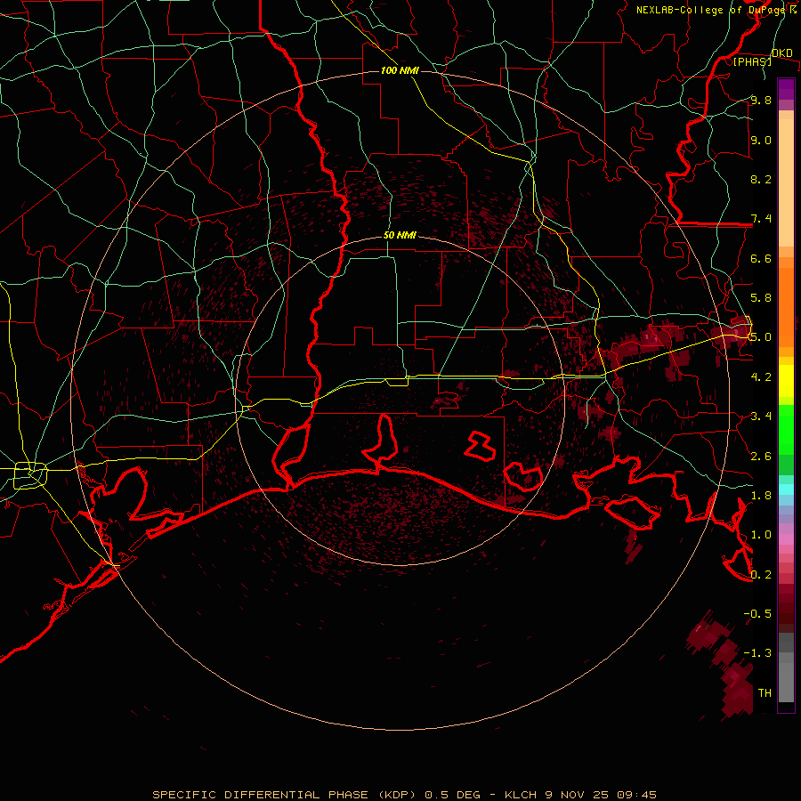This screenshot has height=801, width=801.
Task: Pick the pink band on the color bar
Action: tap(786, 539)
